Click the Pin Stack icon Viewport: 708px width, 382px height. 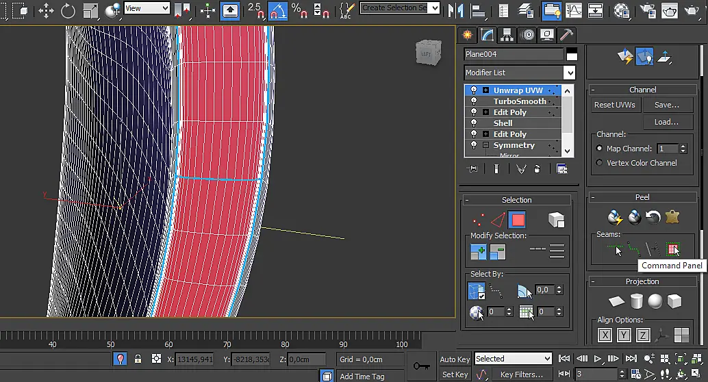pos(472,169)
